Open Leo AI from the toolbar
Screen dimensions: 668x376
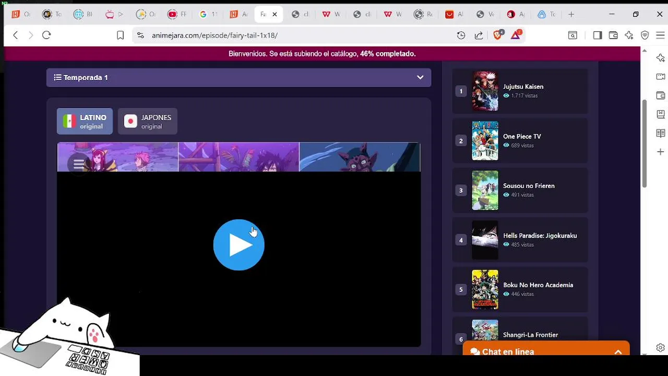[x=629, y=35]
